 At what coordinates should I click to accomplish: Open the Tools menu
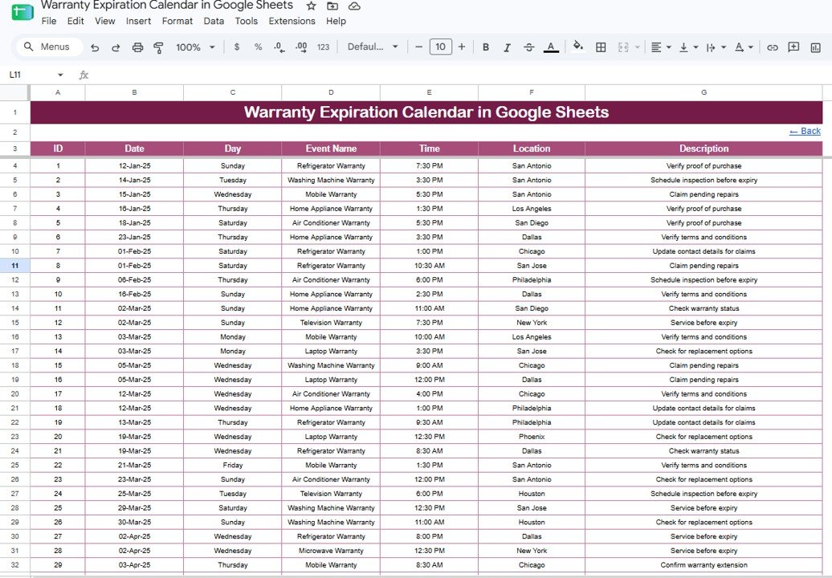coord(247,21)
